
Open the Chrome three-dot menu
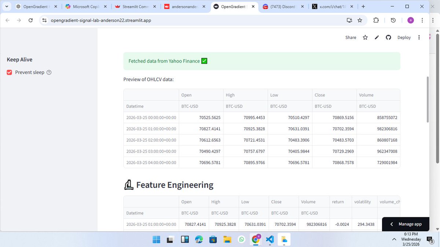pos(422,20)
